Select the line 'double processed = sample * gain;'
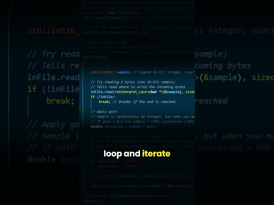Viewport: 274px width, 205px height. click(x=124, y=126)
